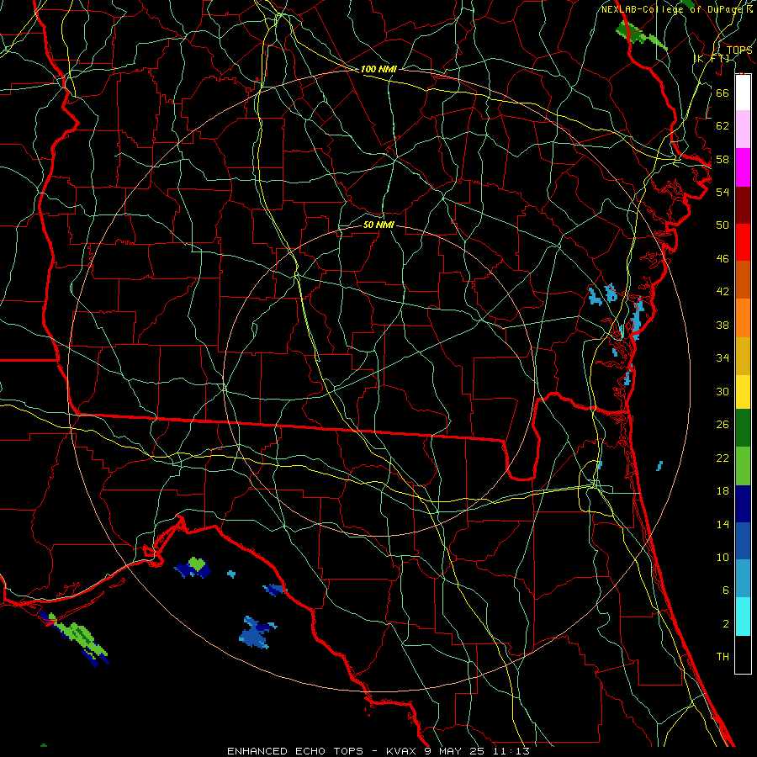Click the cyan legend swatch
The width and height of the screenshot is (757, 757).
point(743,617)
